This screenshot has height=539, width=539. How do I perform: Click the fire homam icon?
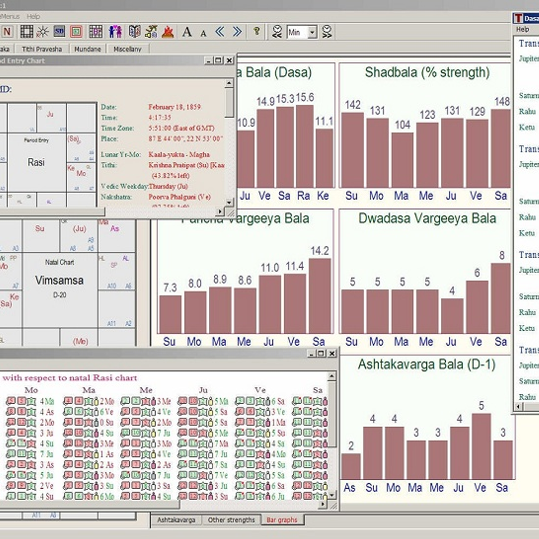168,31
